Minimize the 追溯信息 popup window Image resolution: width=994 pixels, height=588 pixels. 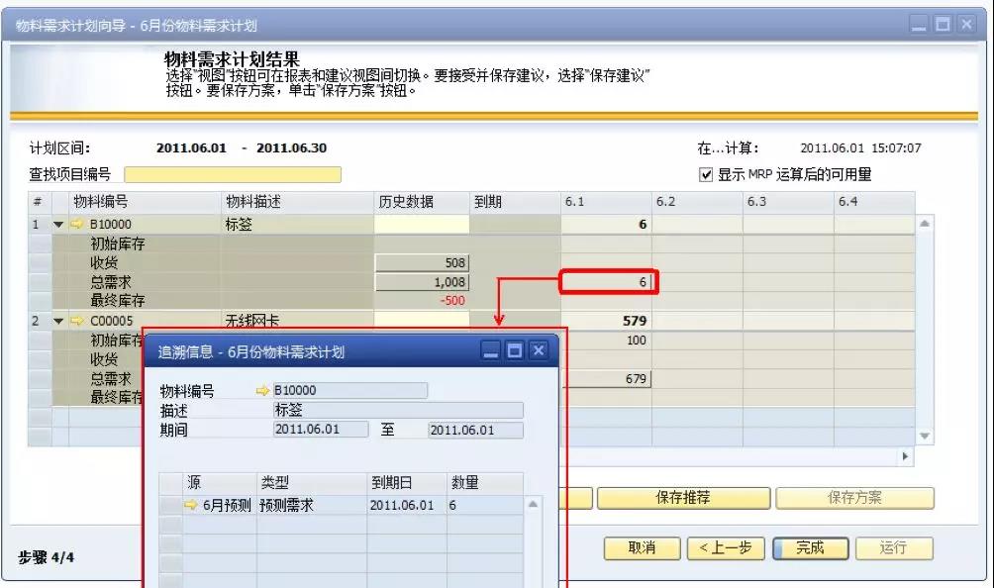(x=492, y=350)
